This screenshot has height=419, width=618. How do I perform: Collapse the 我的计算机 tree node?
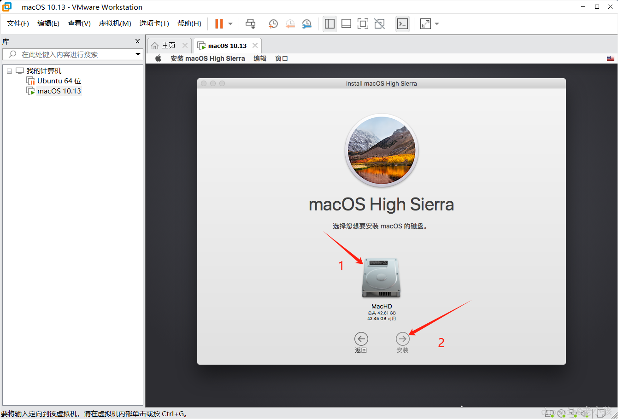[9, 71]
